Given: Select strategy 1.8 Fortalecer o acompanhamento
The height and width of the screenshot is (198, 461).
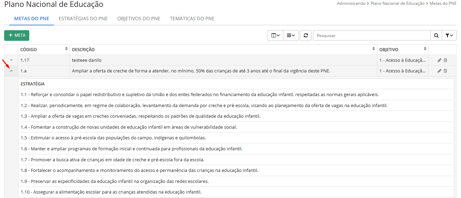Looking at the screenshot, I should [236, 171].
